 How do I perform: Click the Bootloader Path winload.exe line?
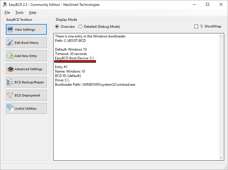coord(95,85)
